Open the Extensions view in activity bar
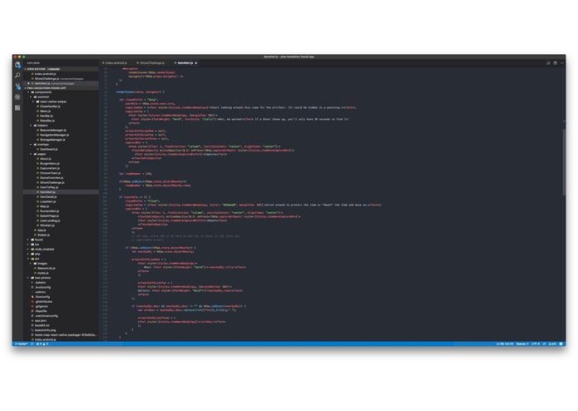Image resolution: width=578 pixels, height=411 pixels. tap(17, 107)
